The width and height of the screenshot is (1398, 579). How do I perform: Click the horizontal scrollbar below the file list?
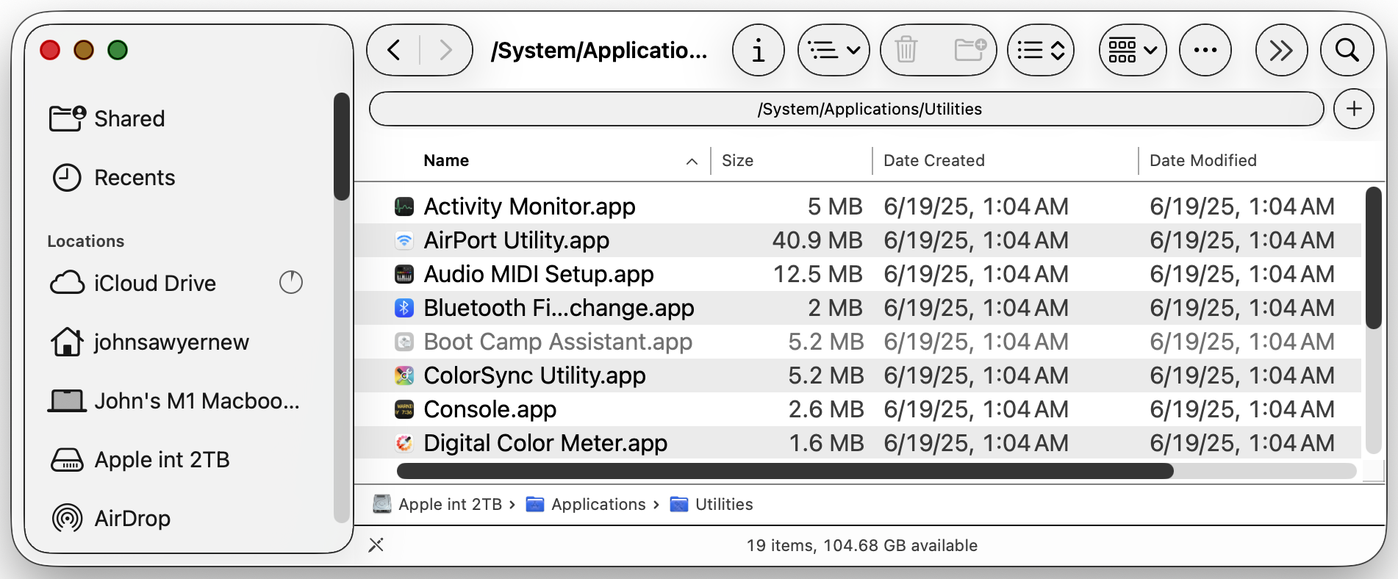[x=784, y=471]
